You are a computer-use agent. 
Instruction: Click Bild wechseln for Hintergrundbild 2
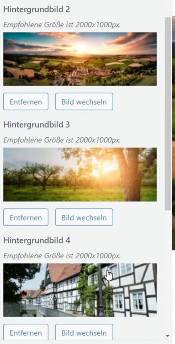84,102
